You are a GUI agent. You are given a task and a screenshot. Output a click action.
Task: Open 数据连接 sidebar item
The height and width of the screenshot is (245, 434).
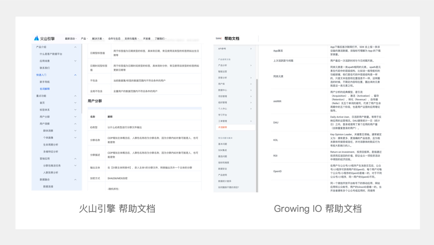pyautogui.click(x=48, y=187)
